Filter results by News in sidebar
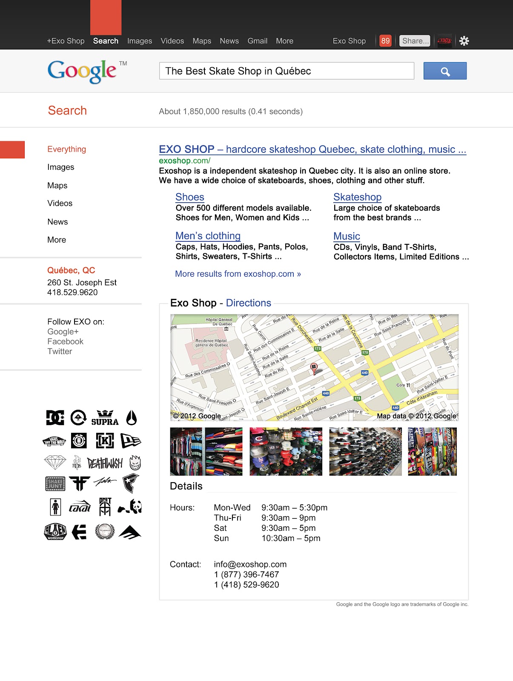Screen dimensions: 513x681 [x=57, y=222]
